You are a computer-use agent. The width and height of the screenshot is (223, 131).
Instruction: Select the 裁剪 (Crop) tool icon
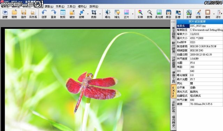[94, 14]
